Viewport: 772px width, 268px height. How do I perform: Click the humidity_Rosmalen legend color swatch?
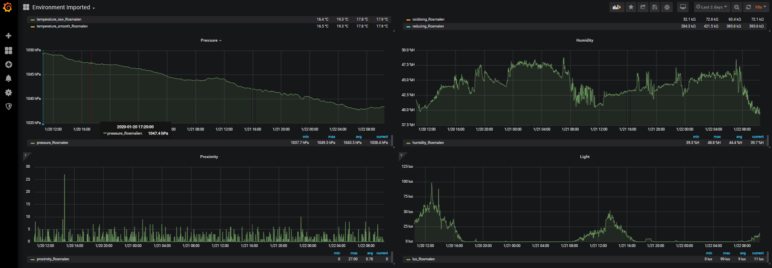click(x=408, y=143)
